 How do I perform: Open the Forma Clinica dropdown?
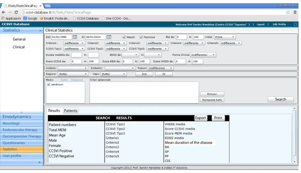coord(203,55)
